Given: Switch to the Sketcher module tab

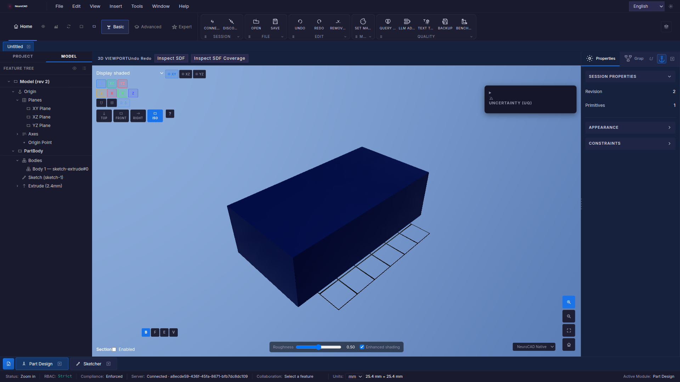Looking at the screenshot, I should tap(93, 364).
